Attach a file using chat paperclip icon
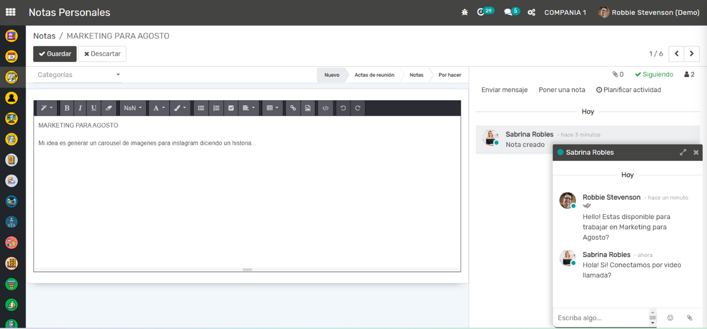This screenshot has width=707, height=329. click(689, 318)
